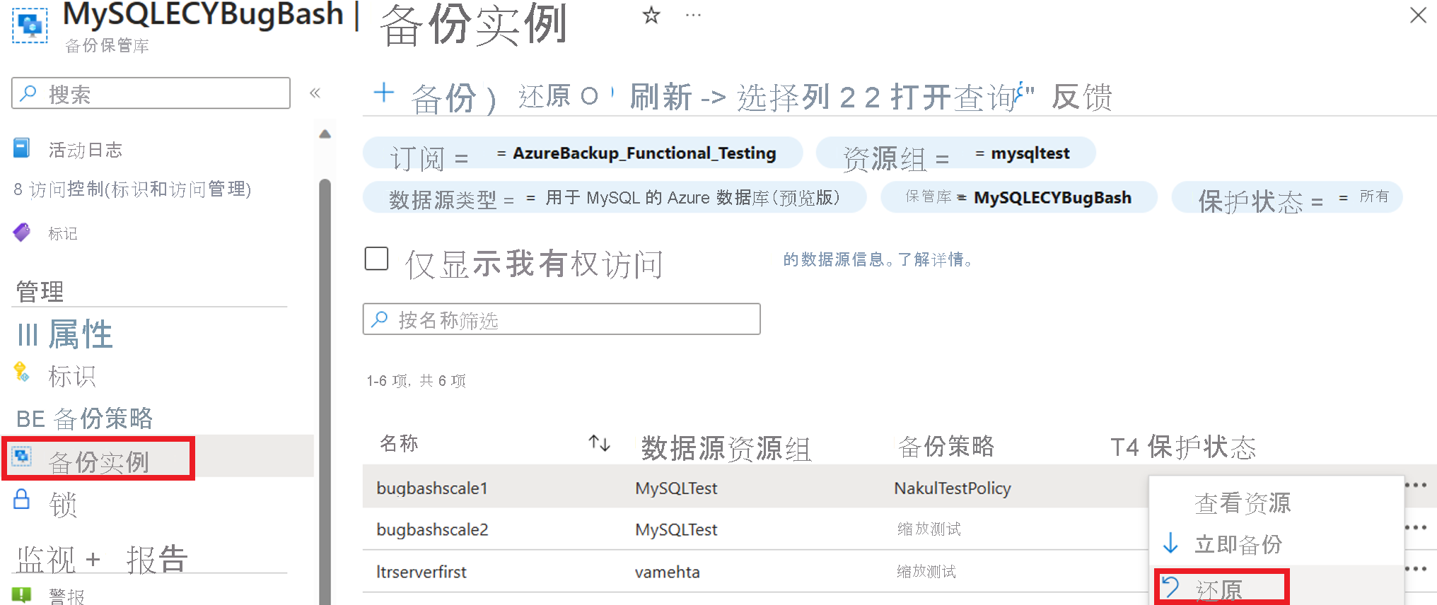Click the Backup instances icon in sidebar
Viewport: 1437px width, 605px height.
point(22,457)
